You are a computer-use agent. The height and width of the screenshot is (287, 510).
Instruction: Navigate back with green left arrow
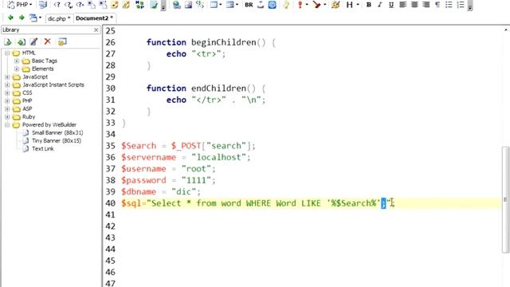pos(10,18)
